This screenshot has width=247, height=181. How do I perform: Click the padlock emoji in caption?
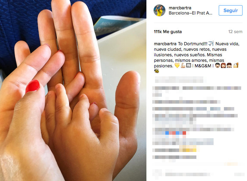[236, 65]
